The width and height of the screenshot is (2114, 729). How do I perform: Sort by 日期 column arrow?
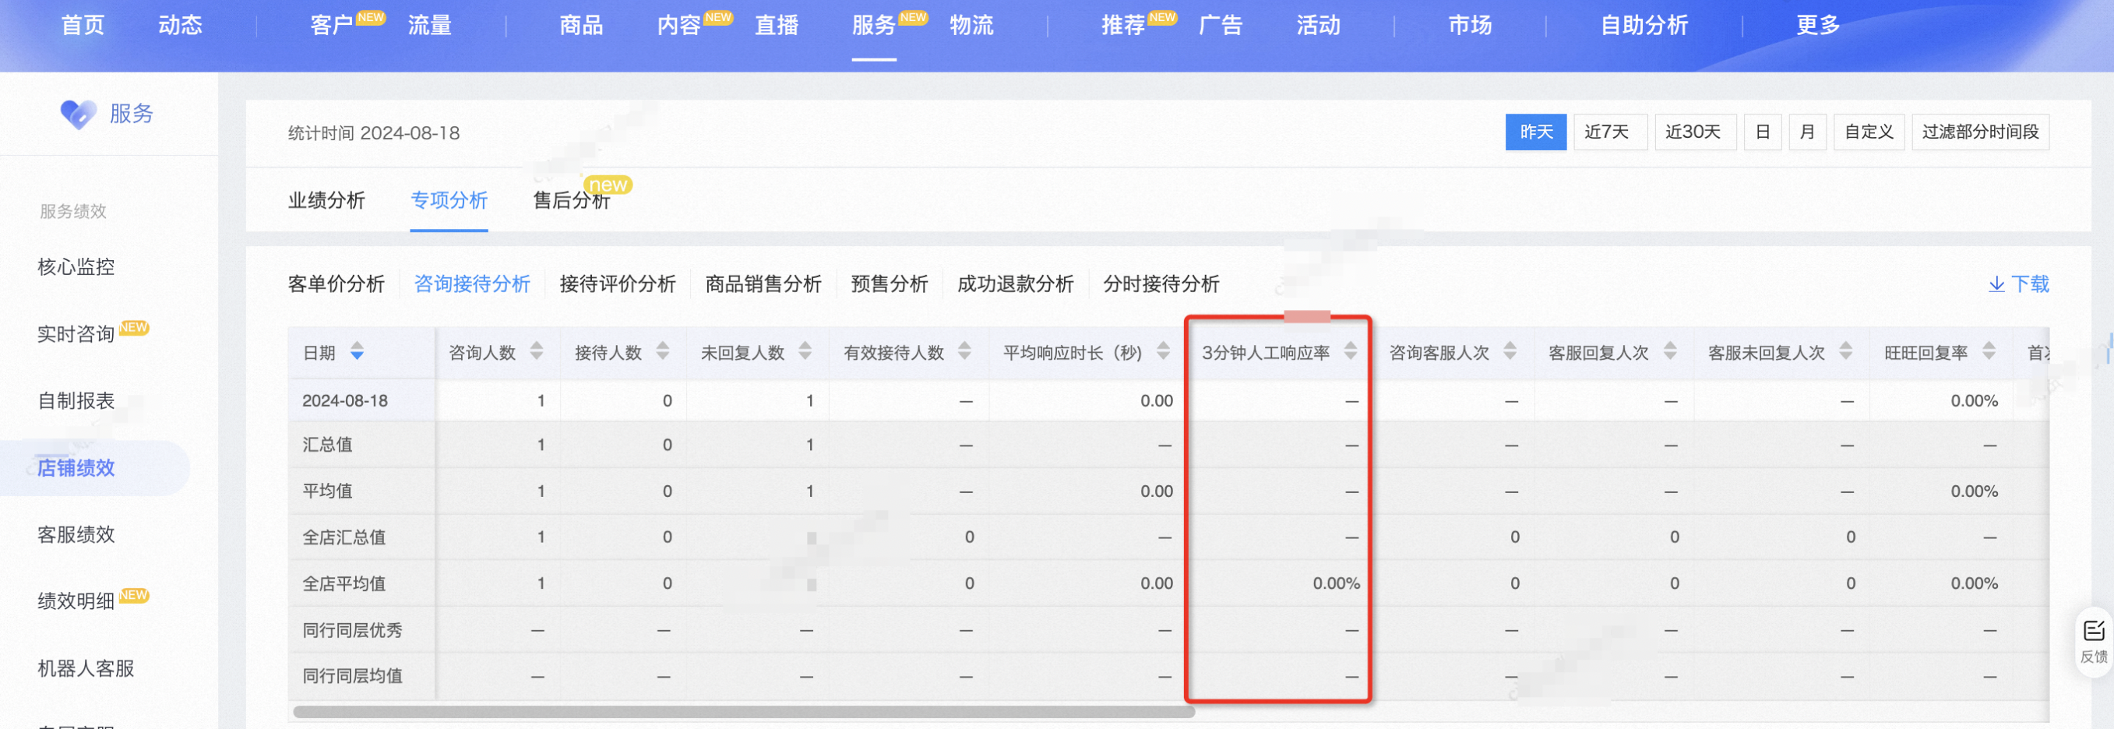tap(357, 351)
